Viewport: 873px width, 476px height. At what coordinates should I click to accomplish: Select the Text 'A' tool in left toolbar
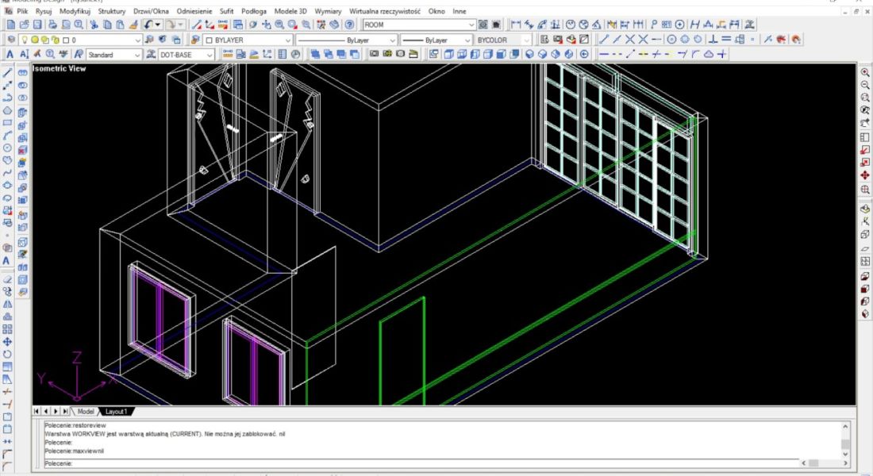tap(7, 260)
